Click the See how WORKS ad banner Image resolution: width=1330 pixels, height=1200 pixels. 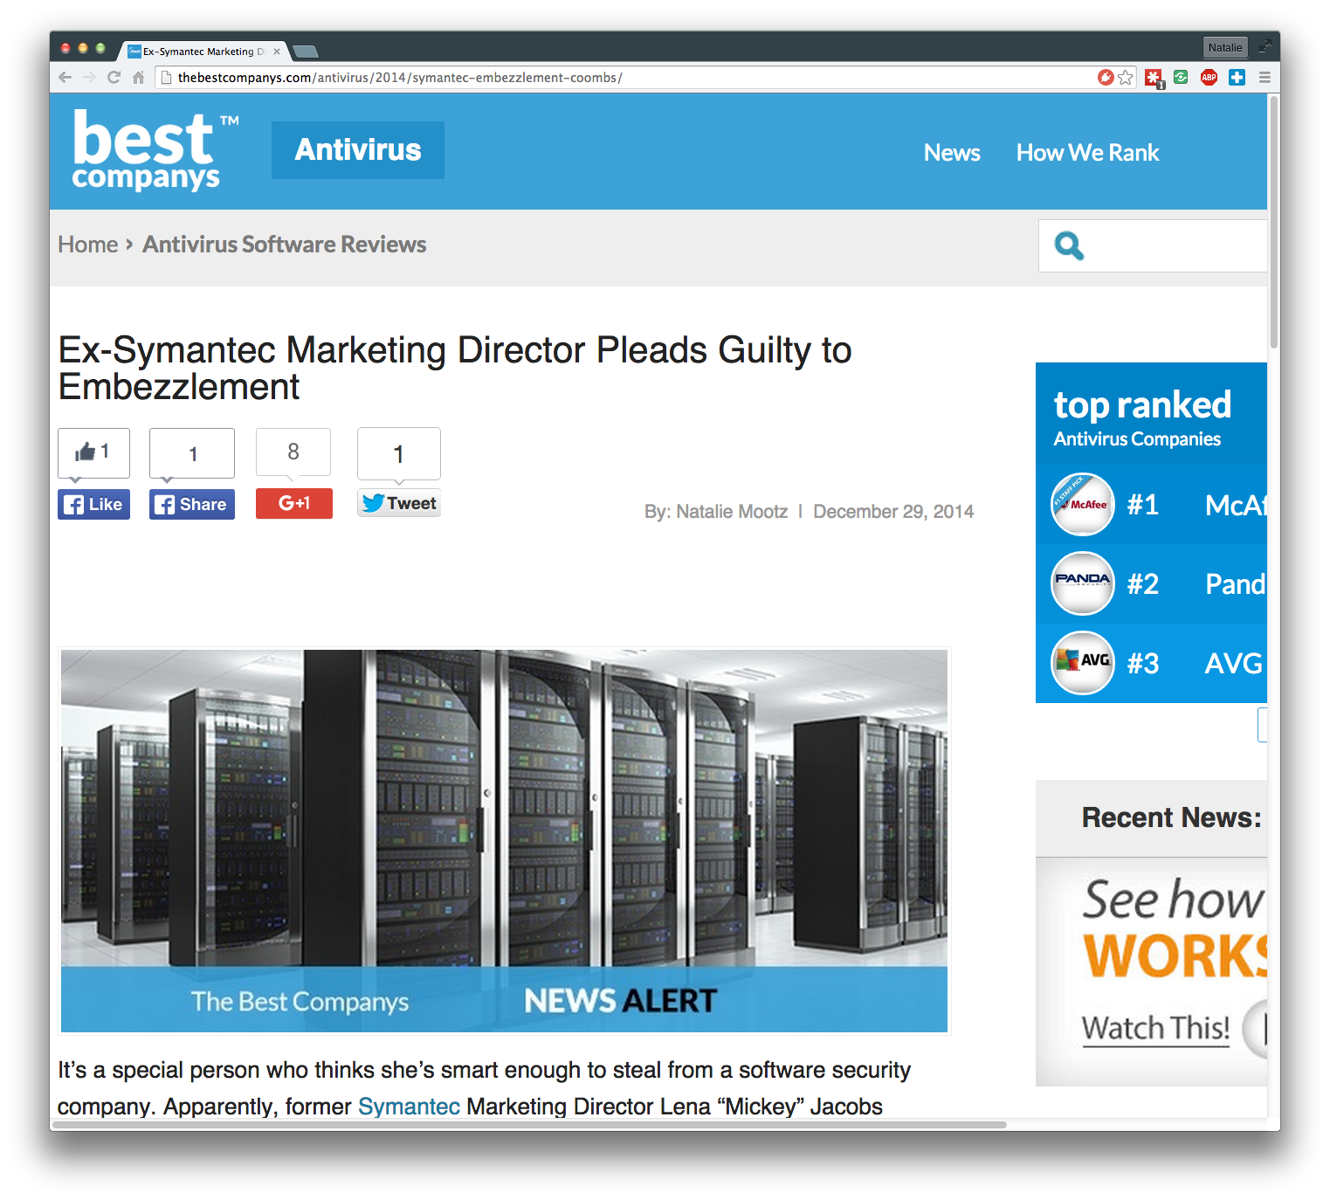point(1151,972)
